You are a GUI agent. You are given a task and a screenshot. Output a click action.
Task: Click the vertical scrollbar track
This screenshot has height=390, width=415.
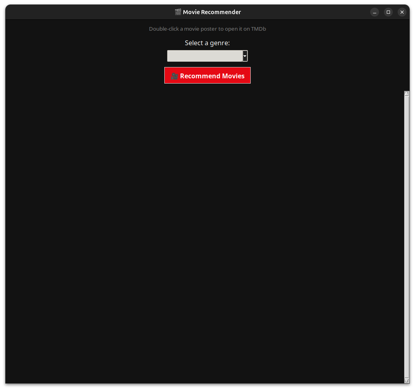point(407,237)
